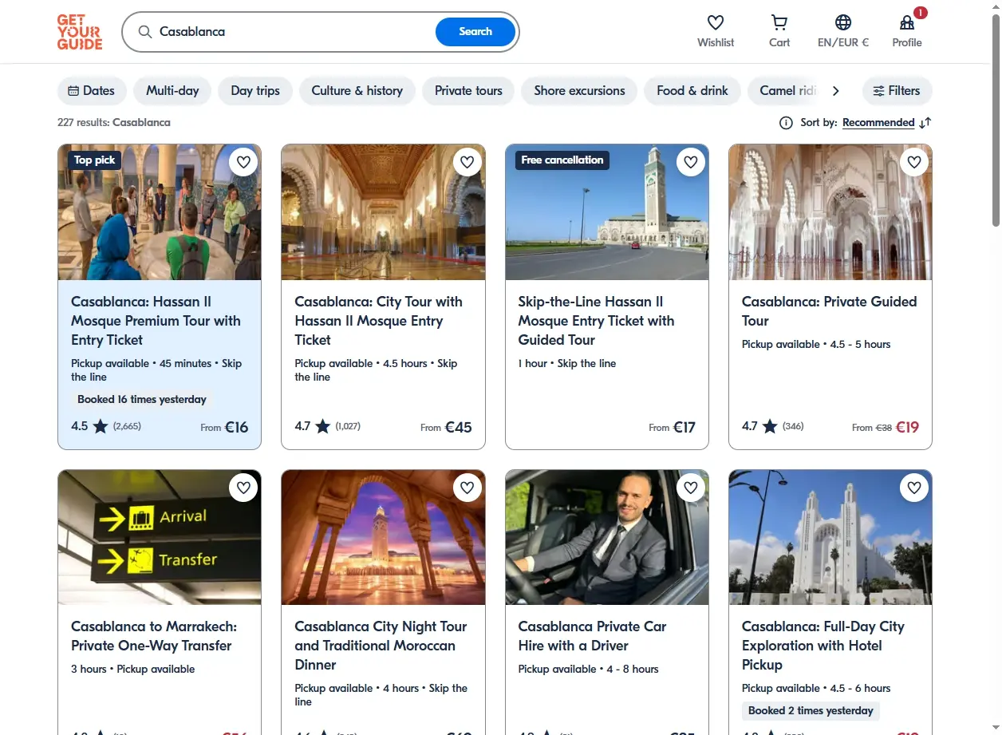Open the Top pick tour group photo
This screenshot has height=735, width=1002.
(x=160, y=212)
